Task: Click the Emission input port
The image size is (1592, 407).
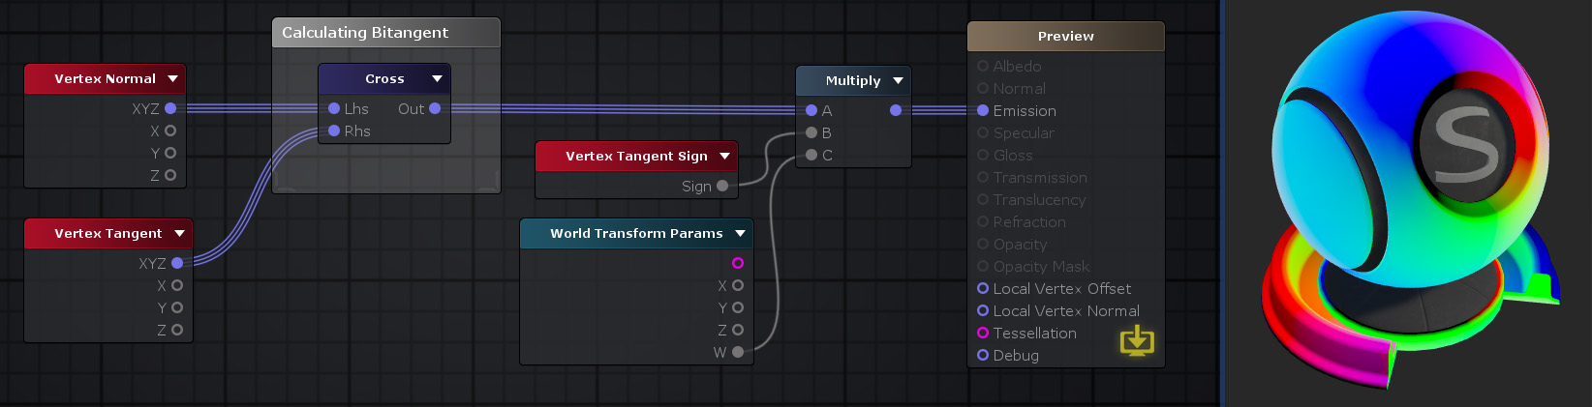Action: (x=983, y=110)
